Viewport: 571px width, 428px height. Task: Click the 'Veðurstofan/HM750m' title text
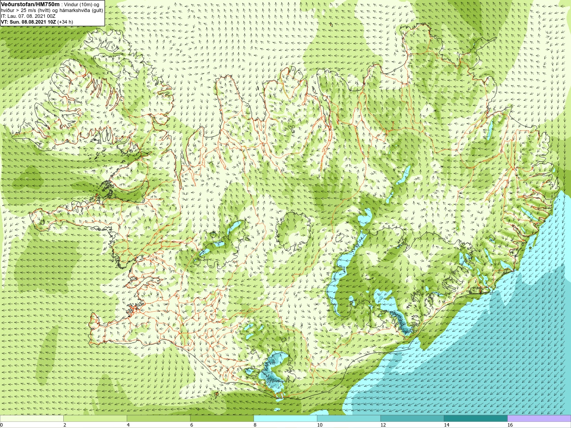click(x=30, y=4)
